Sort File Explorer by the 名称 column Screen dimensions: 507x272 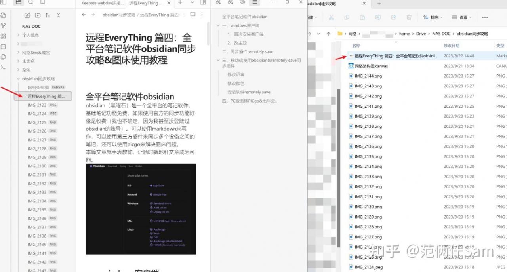pos(356,46)
